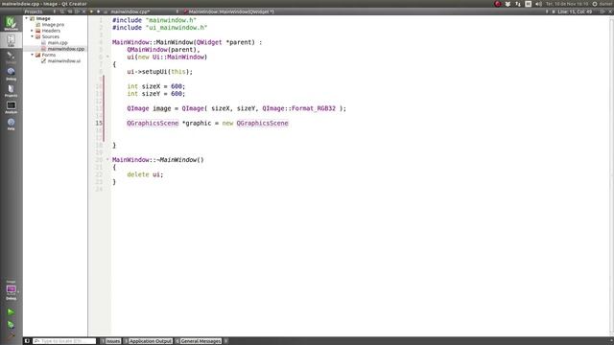614x345 pixels.
Task: Expand the Headers folder
Action: (32, 31)
